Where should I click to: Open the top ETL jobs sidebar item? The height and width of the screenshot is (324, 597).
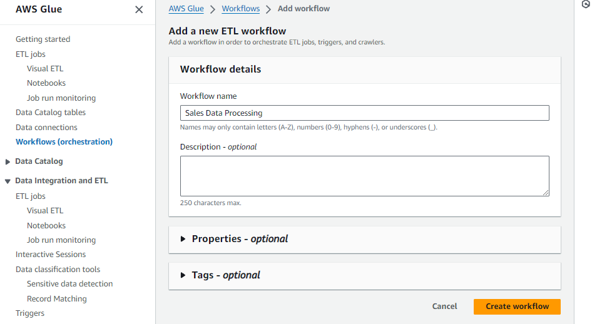point(31,54)
